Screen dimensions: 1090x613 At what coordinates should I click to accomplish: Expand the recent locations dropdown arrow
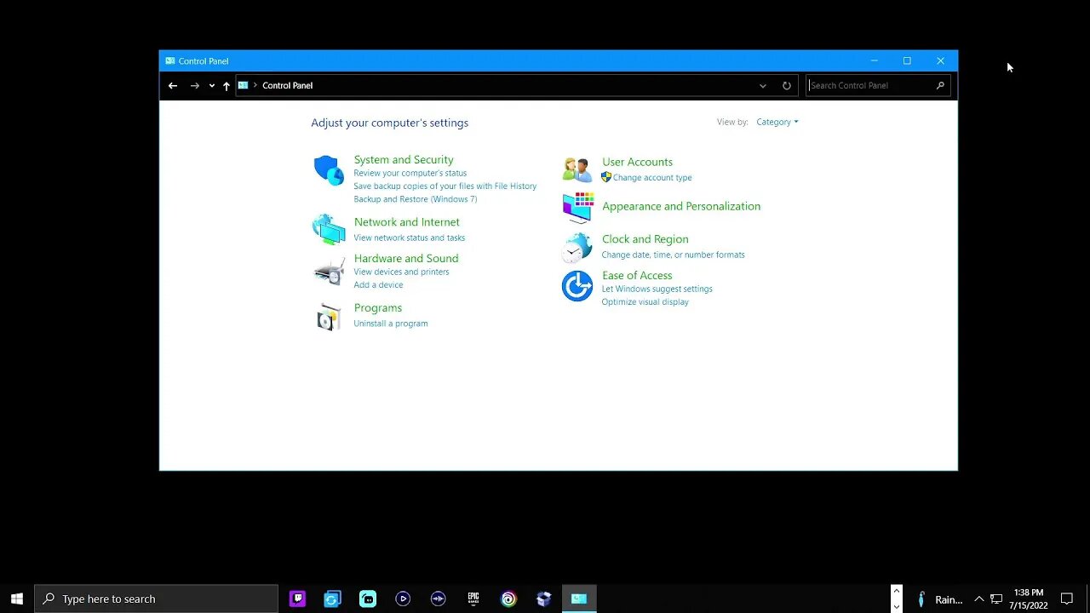(212, 85)
